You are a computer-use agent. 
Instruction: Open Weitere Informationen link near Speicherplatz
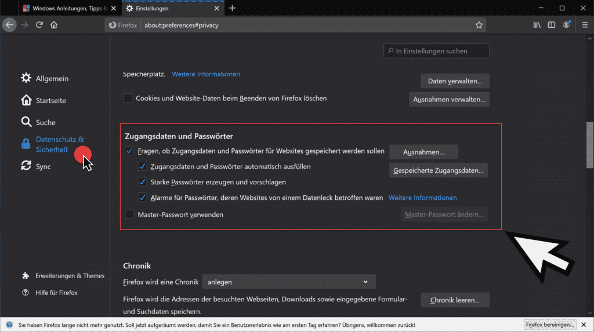206,74
